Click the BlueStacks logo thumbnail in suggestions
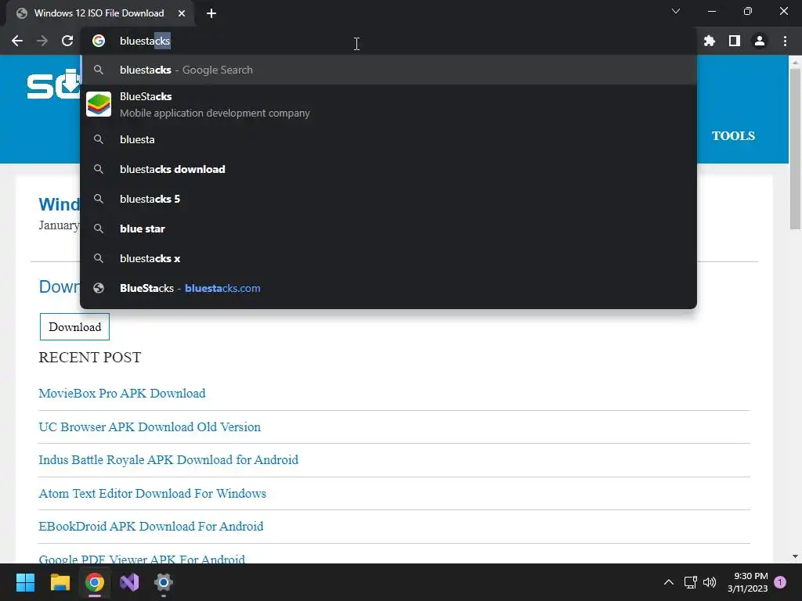 [99, 104]
